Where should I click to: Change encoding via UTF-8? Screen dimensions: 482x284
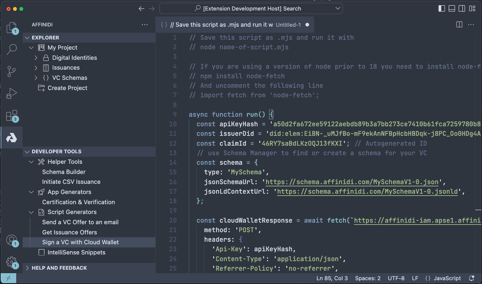click(396, 278)
